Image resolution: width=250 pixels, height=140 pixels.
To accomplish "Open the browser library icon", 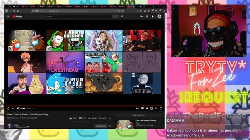I will coord(141,11).
